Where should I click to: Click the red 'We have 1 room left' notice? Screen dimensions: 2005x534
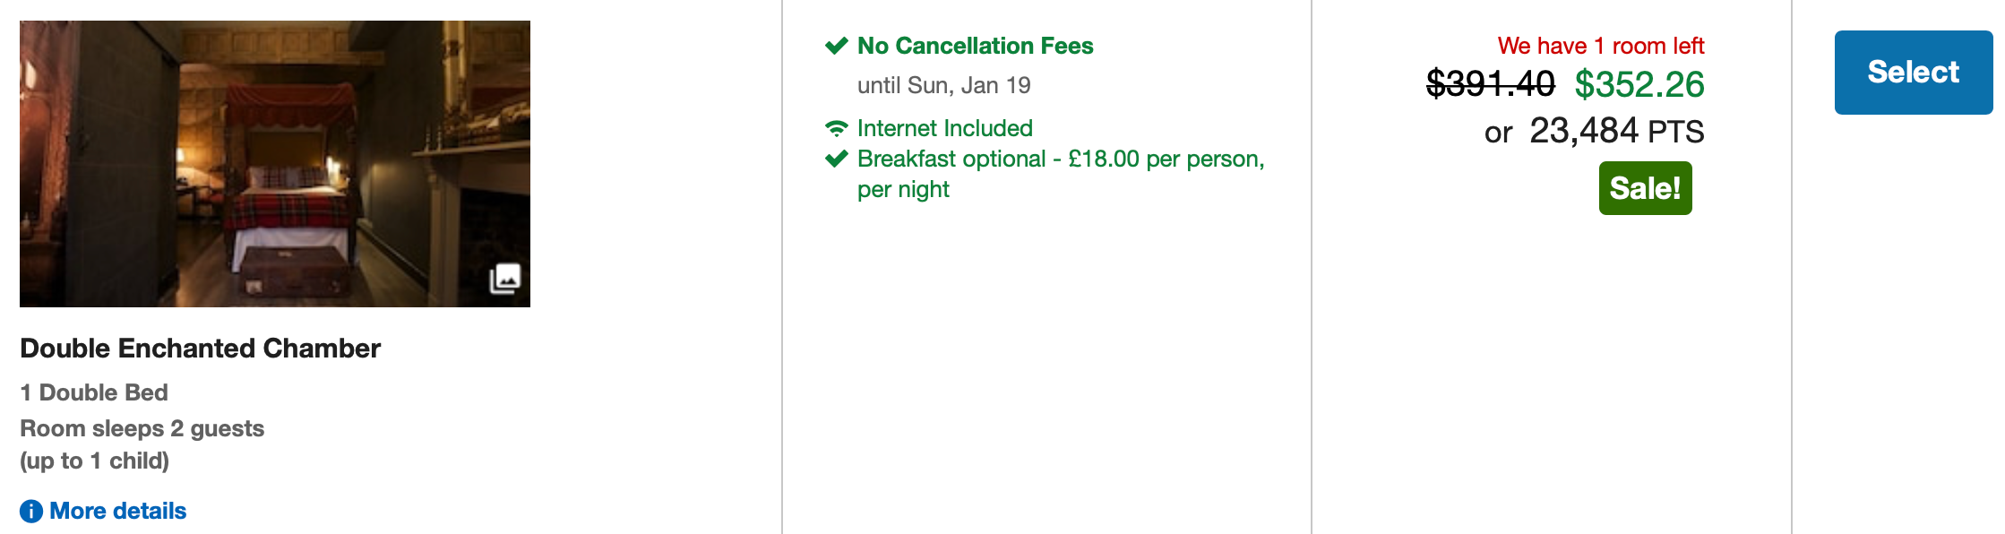[1600, 46]
